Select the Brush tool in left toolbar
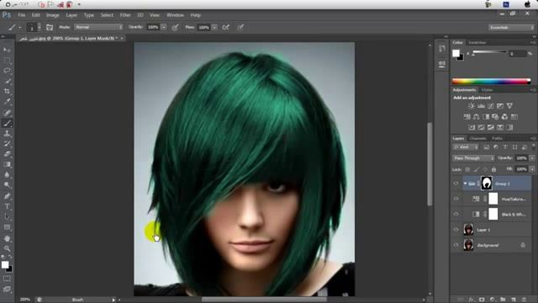 [x=7, y=123]
